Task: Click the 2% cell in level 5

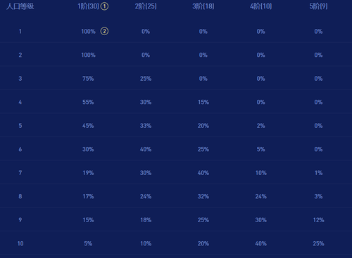Action: (261, 126)
